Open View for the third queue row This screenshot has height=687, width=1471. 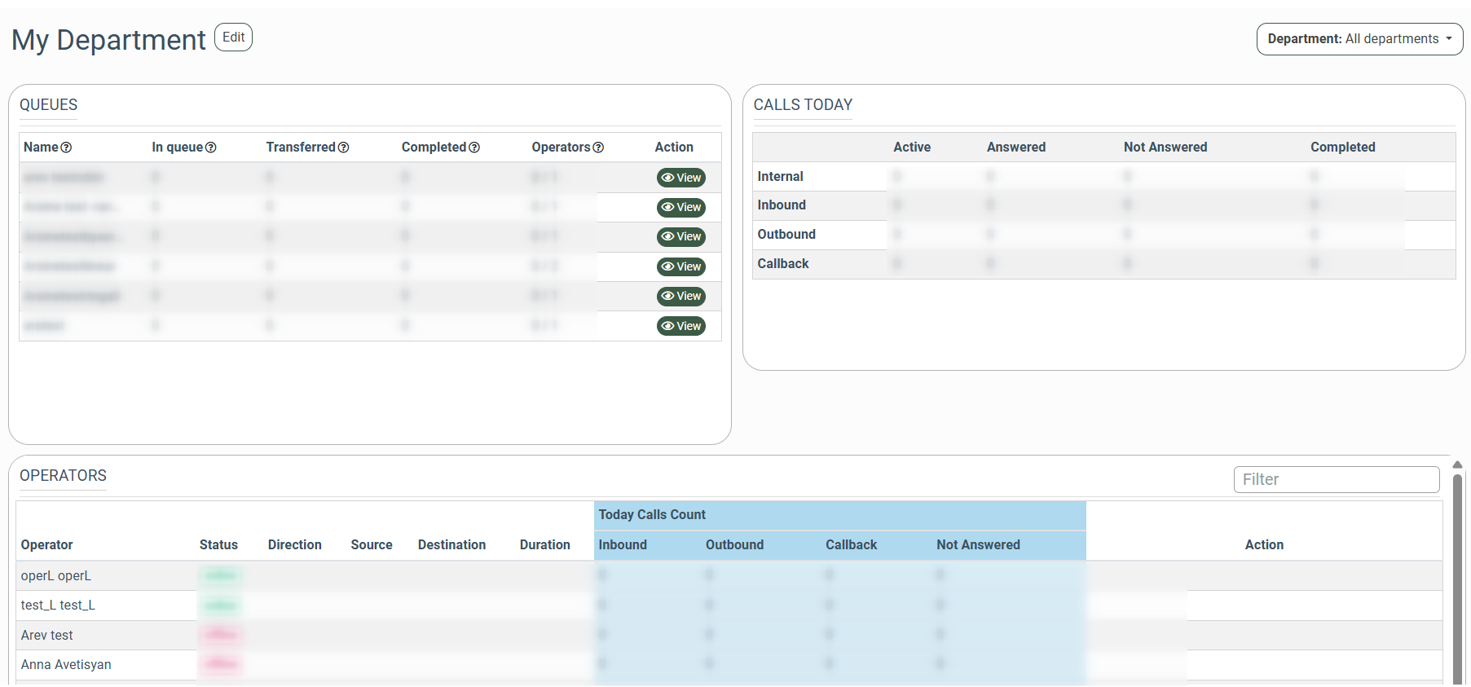pos(680,237)
